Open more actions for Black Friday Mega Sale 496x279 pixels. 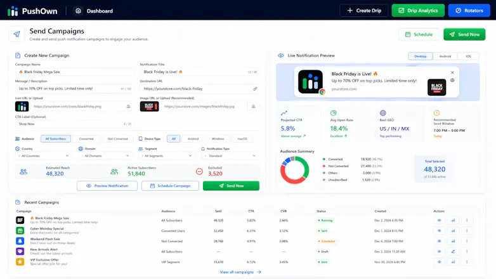point(467,221)
